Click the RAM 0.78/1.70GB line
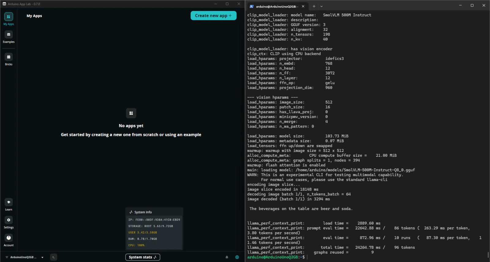This screenshot has width=490, height=262. 143,239
